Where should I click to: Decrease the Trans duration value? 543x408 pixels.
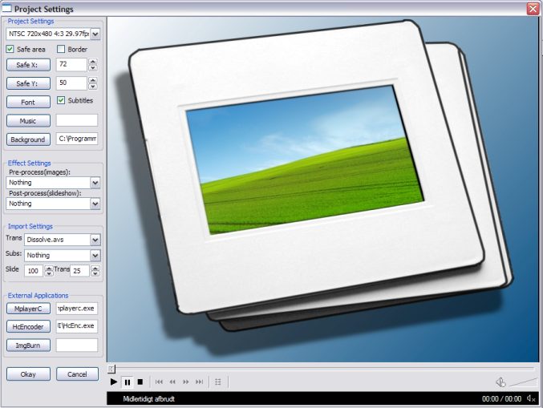[95, 273]
